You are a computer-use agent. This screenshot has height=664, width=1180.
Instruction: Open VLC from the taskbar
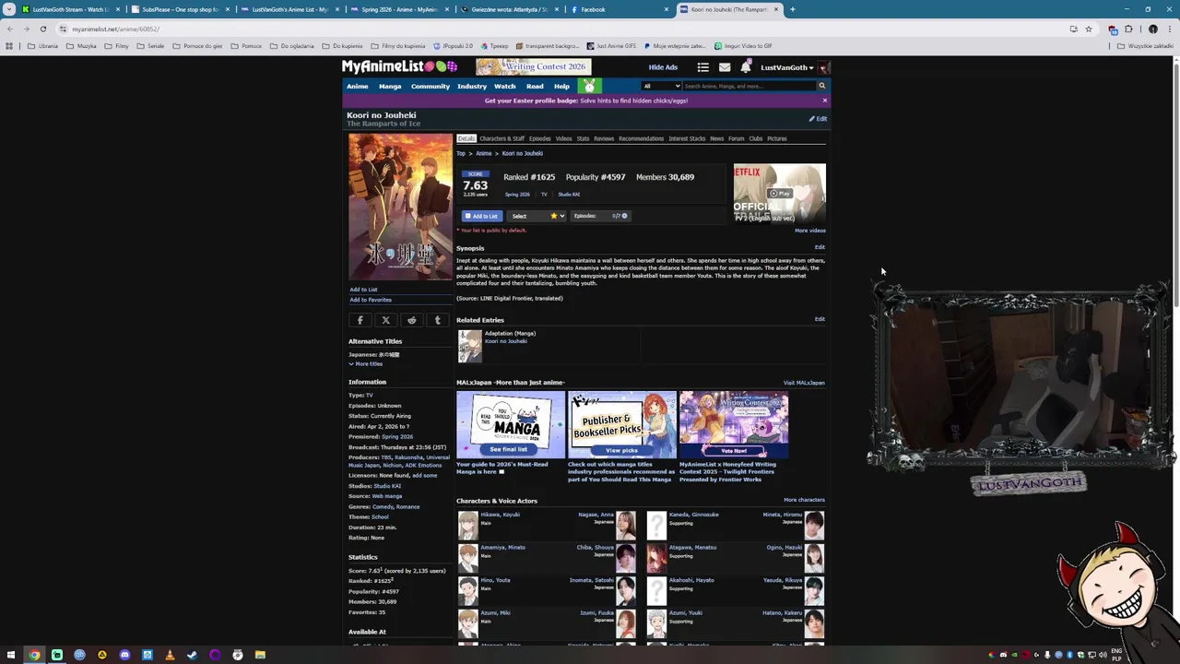170,655
